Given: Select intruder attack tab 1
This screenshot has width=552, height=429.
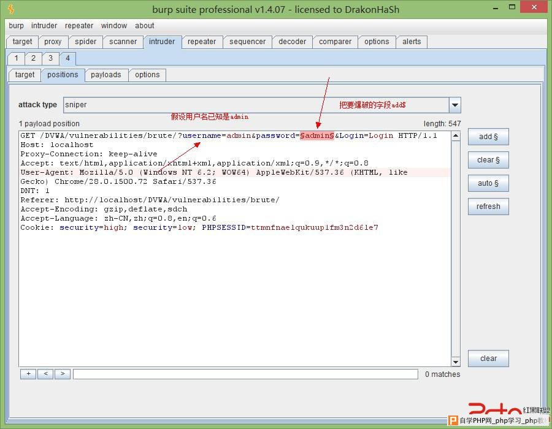Looking at the screenshot, I should 16,58.
